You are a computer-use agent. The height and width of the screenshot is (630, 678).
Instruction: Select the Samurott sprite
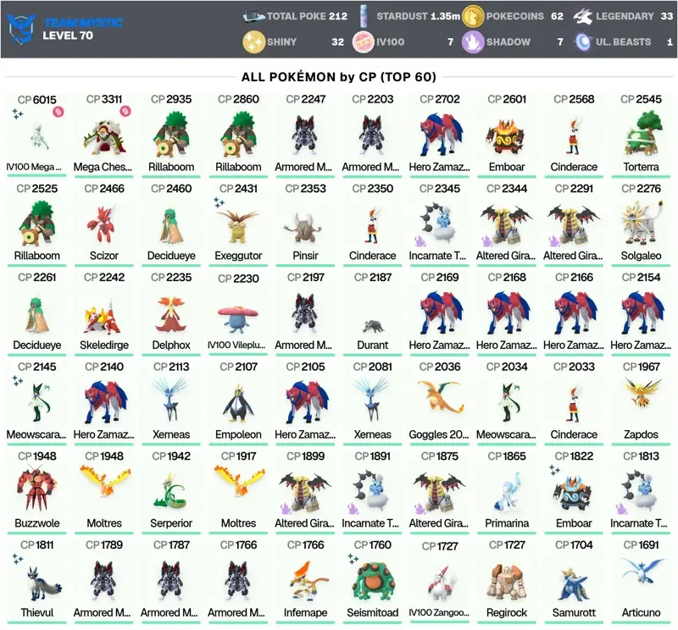coord(574,583)
